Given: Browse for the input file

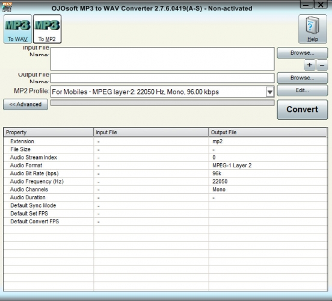Looking at the screenshot, I should click(302, 53).
